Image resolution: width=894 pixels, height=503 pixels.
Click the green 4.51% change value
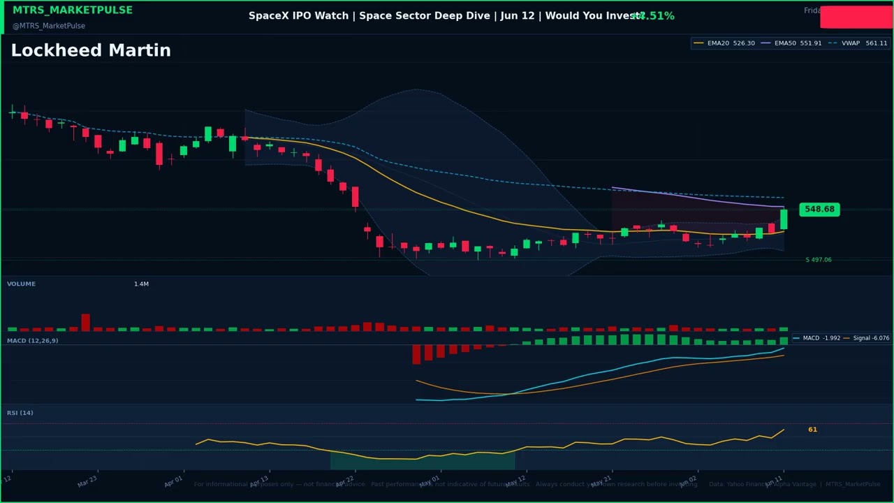click(x=654, y=16)
